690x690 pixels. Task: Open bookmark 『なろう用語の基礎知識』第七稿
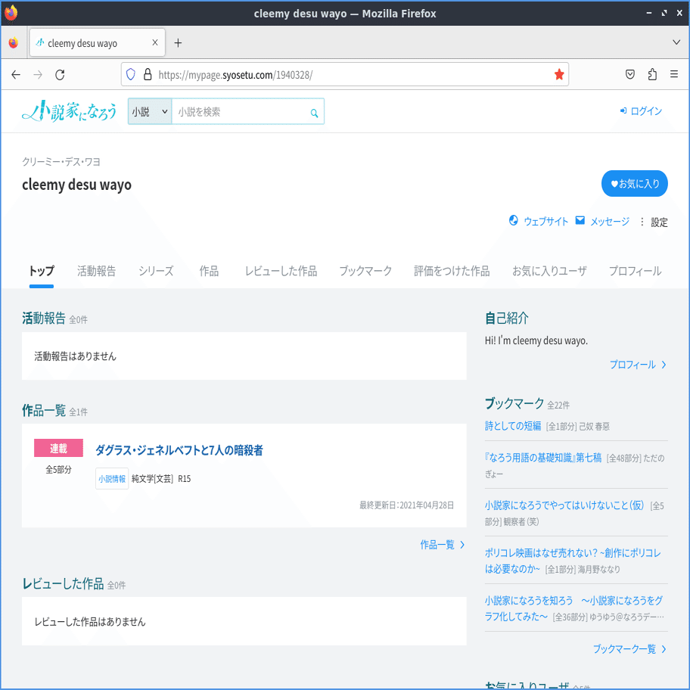pos(543,458)
